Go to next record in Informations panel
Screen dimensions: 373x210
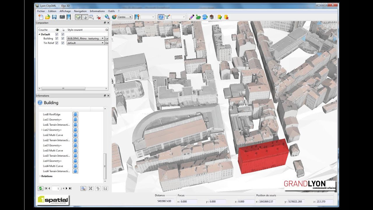coord(66,188)
